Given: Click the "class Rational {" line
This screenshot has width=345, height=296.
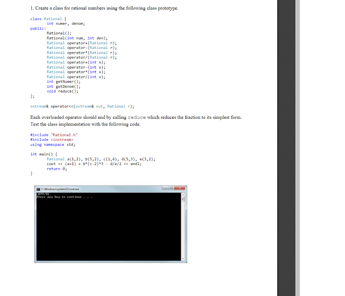Looking at the screenshot, I should point(48,19).
